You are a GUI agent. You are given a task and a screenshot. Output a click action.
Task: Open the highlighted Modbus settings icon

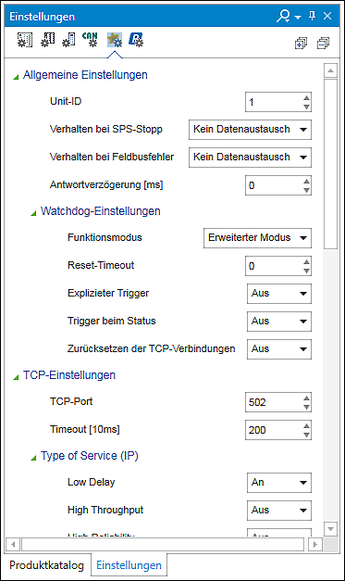pos(115,40)
